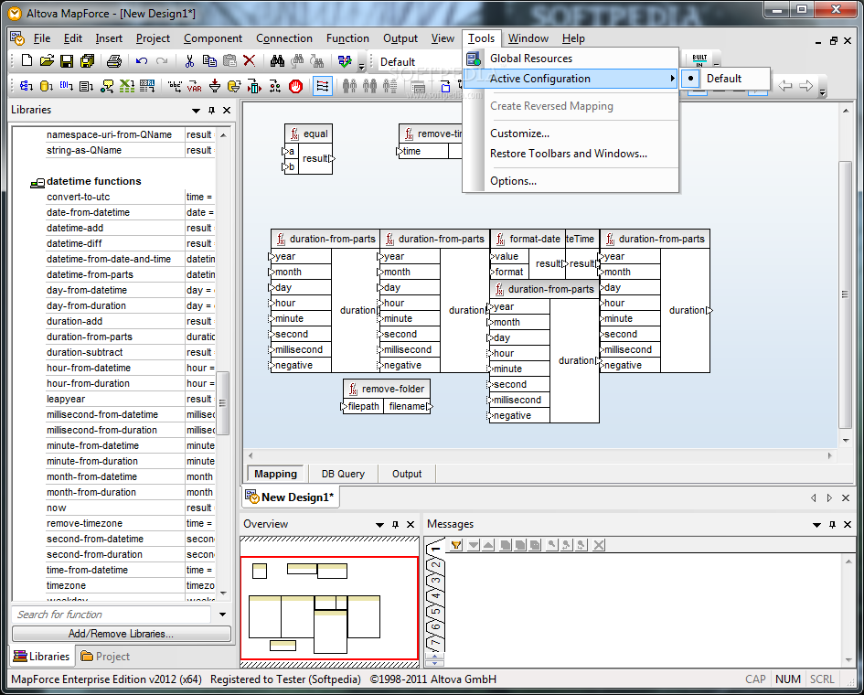864x695 pixels.
Task: Show next design tab with right arrow
Action: pyautogui.click(x=829, y=497)
